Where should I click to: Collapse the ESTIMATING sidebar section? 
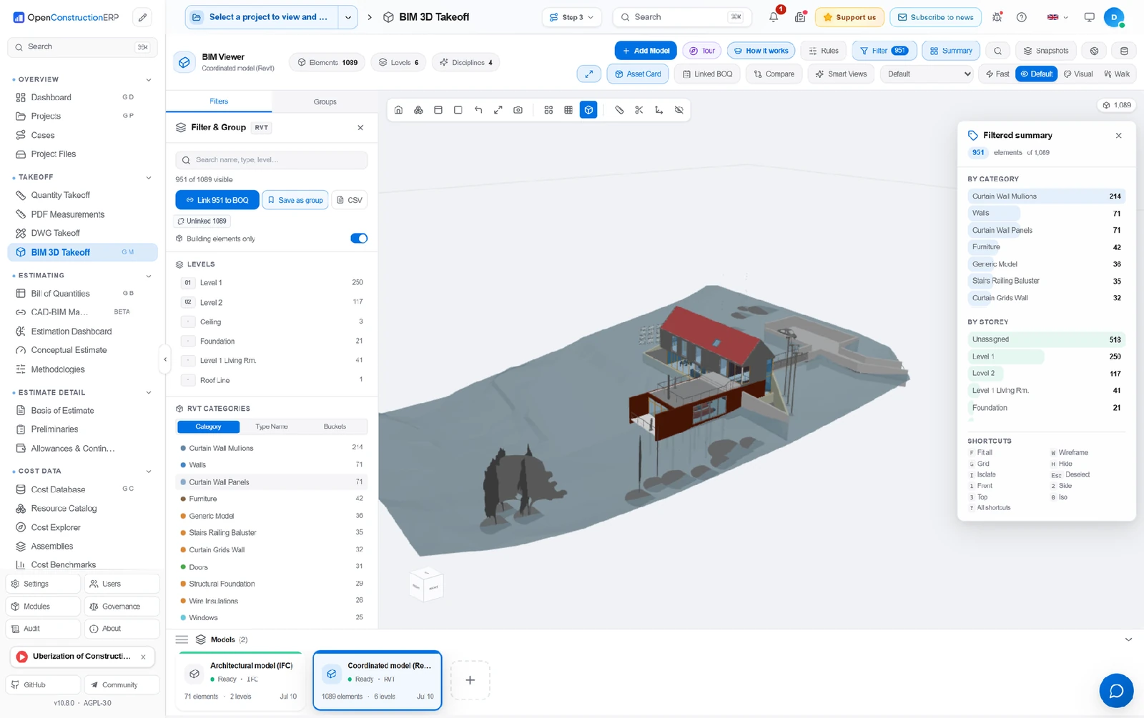coord(149,276)
